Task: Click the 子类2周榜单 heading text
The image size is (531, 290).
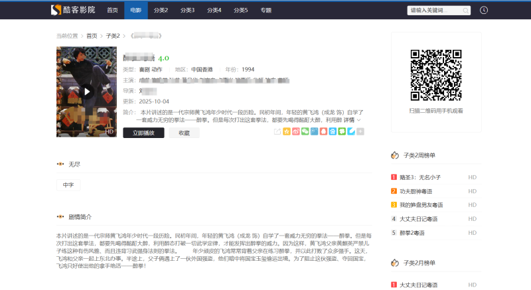Action: click(x=419, y=155)
